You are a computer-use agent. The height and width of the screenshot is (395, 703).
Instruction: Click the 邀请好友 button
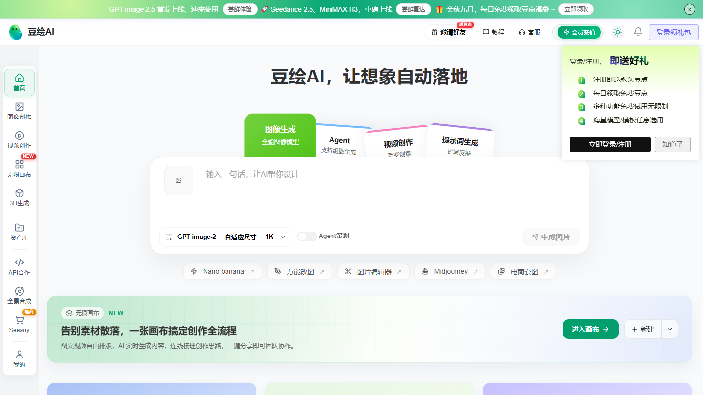coord(449,32)
